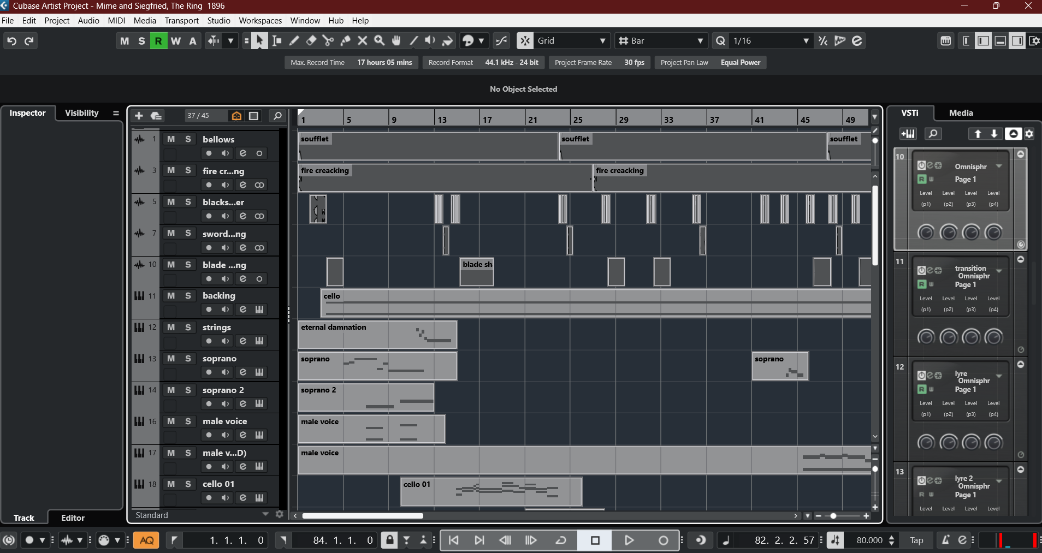Open the Transport menu
Viewport: 1042px width, 553px height.
coord(181,21)
